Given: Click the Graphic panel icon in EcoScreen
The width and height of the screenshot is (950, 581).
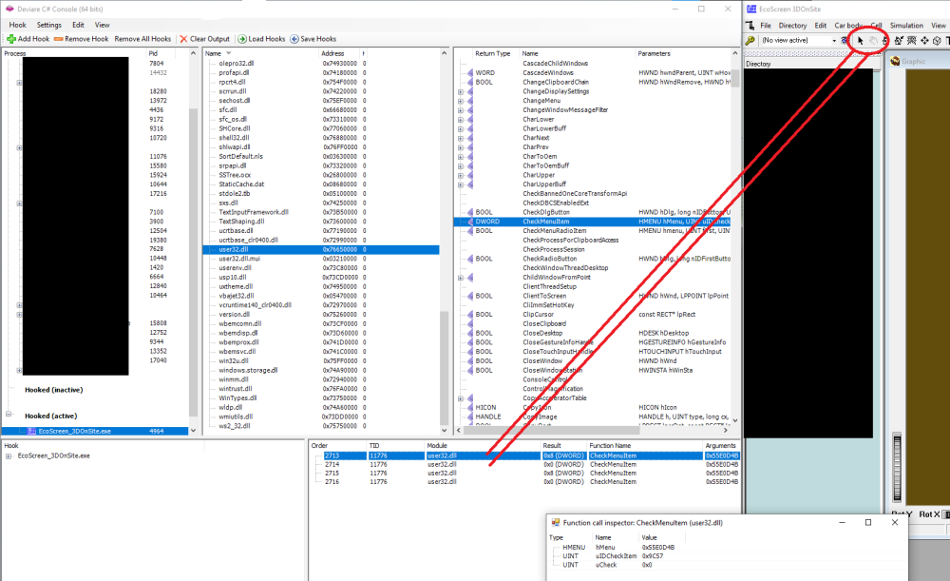Looking at the screenshot, I should pos(895,61).
